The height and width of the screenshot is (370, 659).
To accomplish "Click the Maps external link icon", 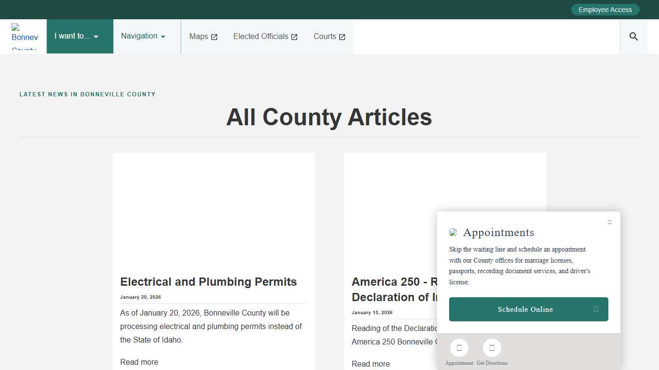I will click(214, 36).
